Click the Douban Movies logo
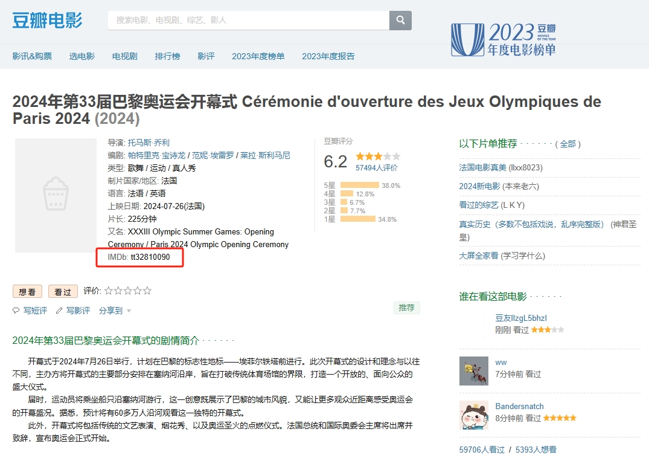The image size is (649, 455). (x=47, y=20)
